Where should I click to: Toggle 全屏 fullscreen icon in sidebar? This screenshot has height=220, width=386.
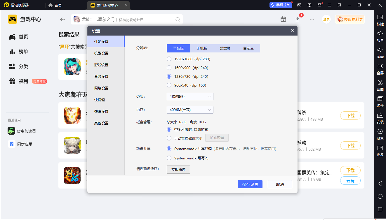click(x=380, y=66)
